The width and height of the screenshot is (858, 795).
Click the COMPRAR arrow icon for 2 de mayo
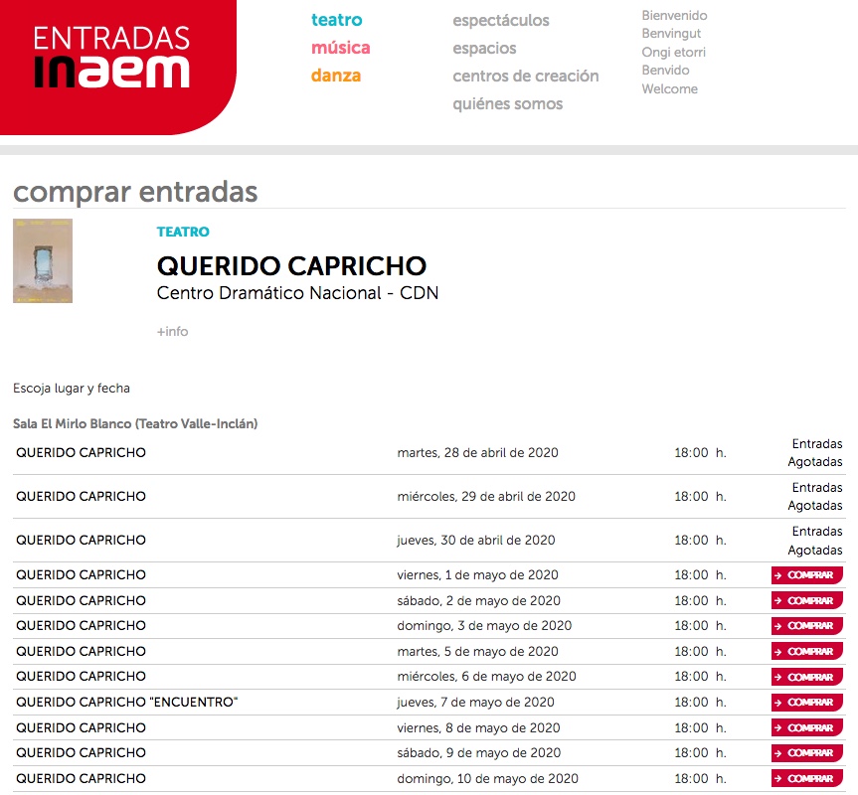coord(780,600)
